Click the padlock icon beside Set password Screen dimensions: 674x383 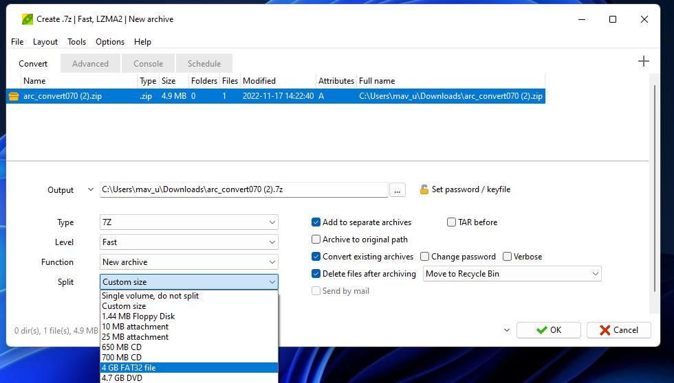pyautogui.click(x=424, y=189)
